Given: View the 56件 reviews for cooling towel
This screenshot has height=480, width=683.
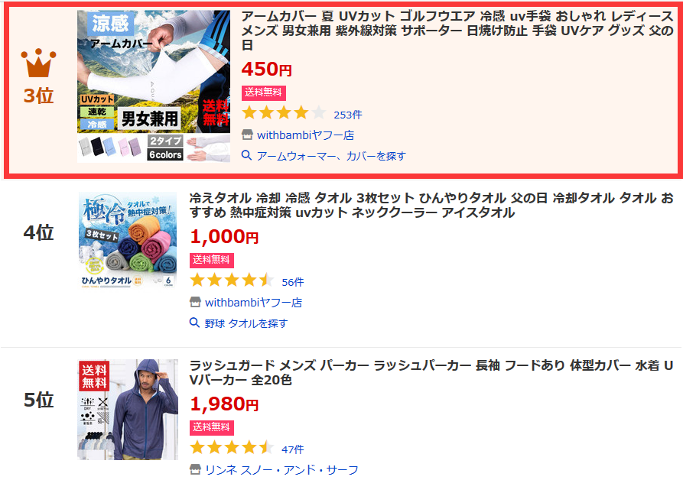Looking at the screenshot, I should [x=293, y=282].
